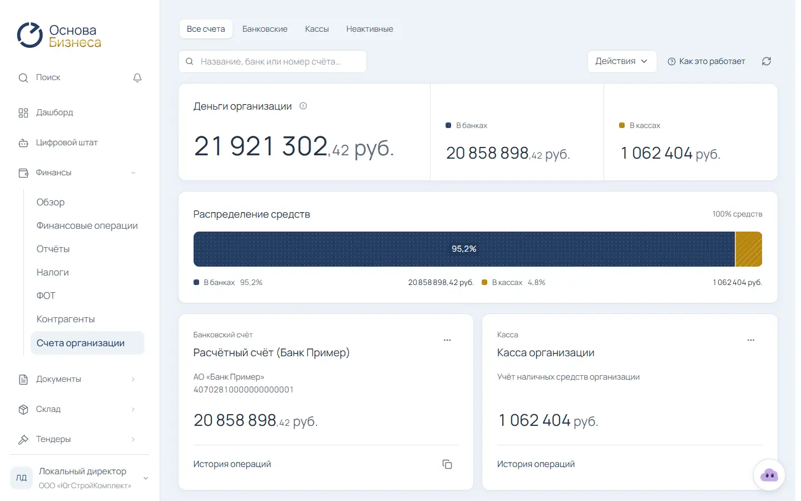
Task: Click the account search input field
Action: click(x=273, y=61)
